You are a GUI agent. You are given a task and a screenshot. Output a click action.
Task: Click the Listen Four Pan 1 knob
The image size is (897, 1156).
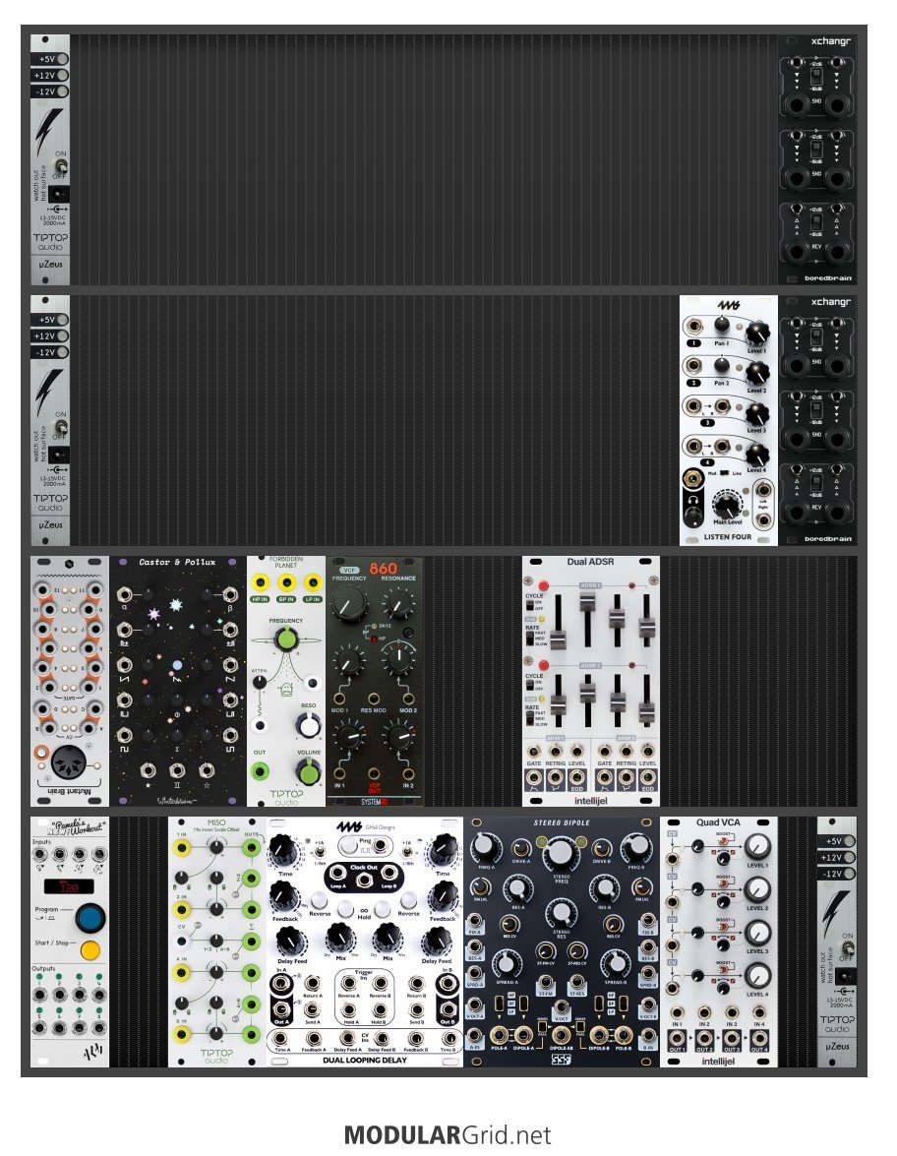coord(722,325)
